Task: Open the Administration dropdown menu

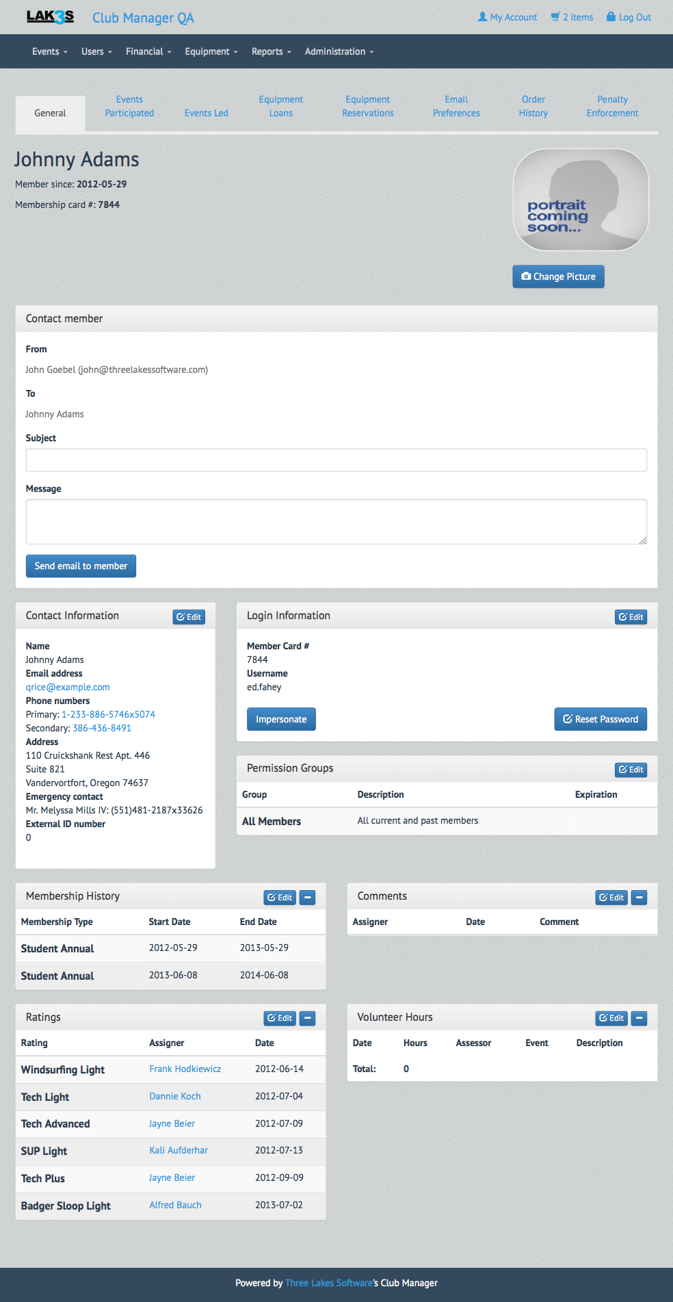Action: (339, 52)
